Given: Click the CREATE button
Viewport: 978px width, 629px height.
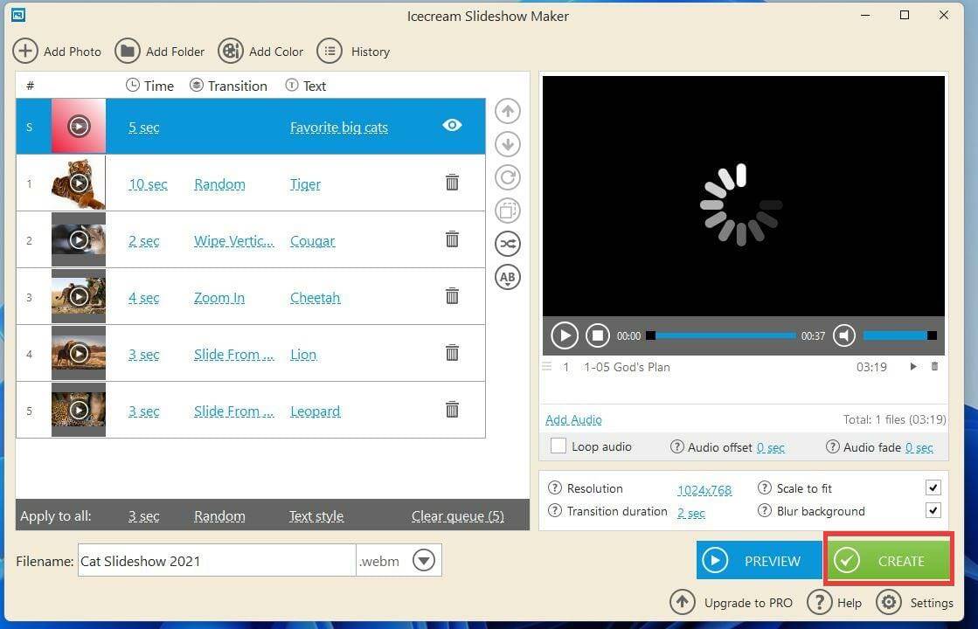Looking at the screenshot, I should point(888,560).
